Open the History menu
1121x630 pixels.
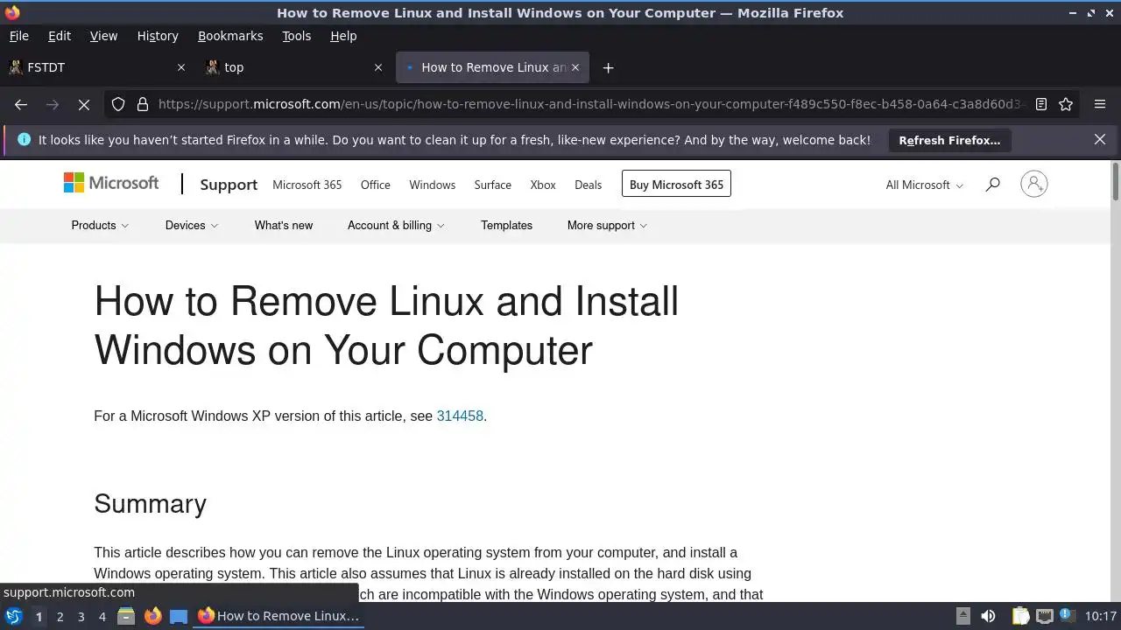tap(158, 36)
